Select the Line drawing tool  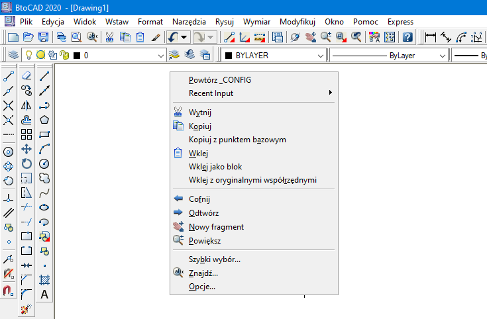coord(44,75)
